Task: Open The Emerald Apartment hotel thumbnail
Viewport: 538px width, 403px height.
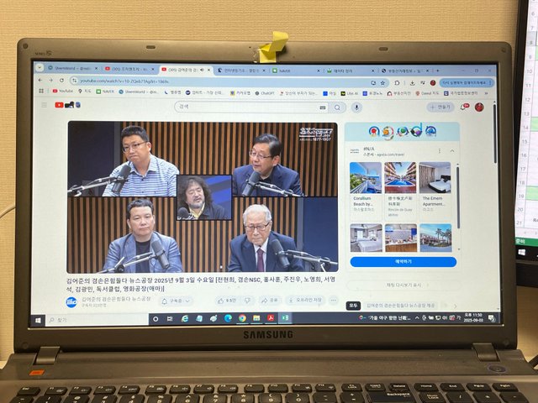Action: pos(435,178)
